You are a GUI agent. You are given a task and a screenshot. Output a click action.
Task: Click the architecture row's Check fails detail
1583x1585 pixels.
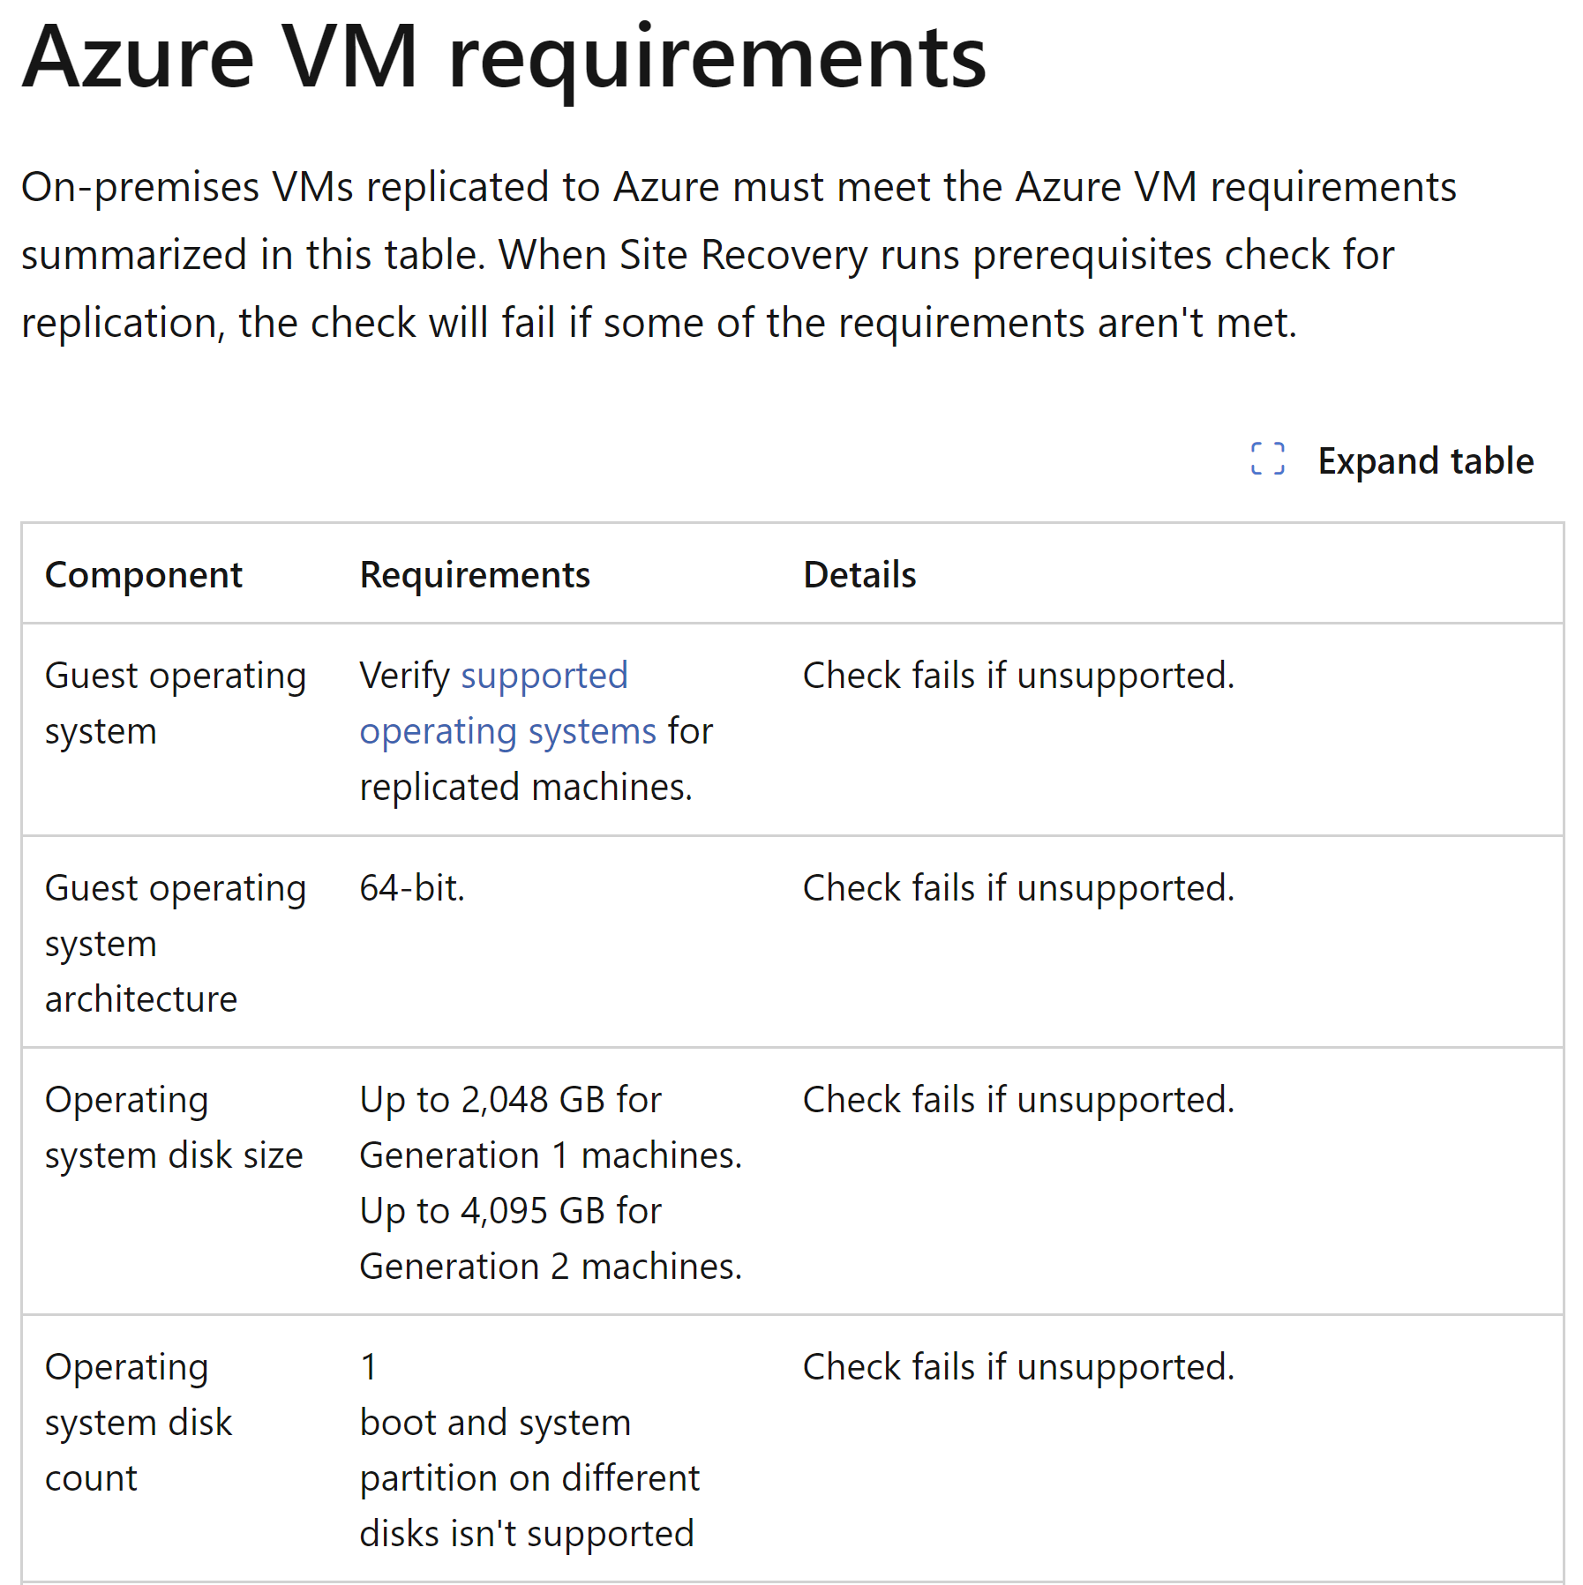click(1018, 889)
